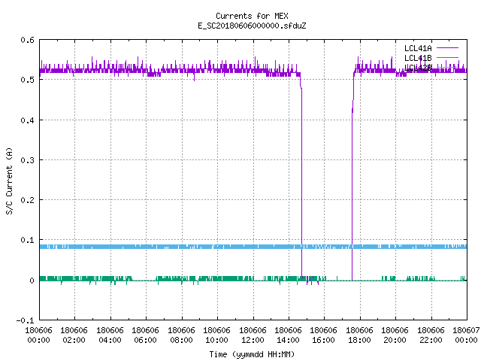Click the x-axis tick '180606 18:00'
Image resolution: width=481 pixels, height=361 pixels.
359,335
